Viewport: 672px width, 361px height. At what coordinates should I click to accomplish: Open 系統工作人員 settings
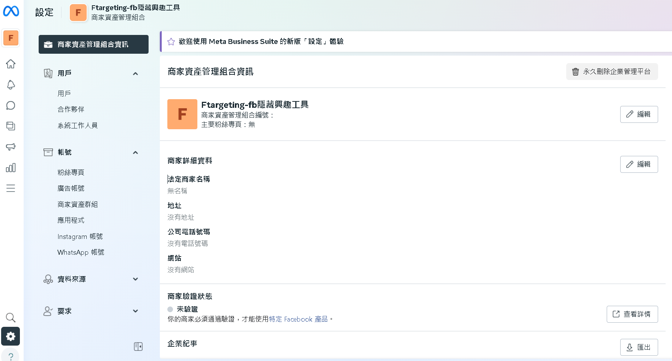78,125
